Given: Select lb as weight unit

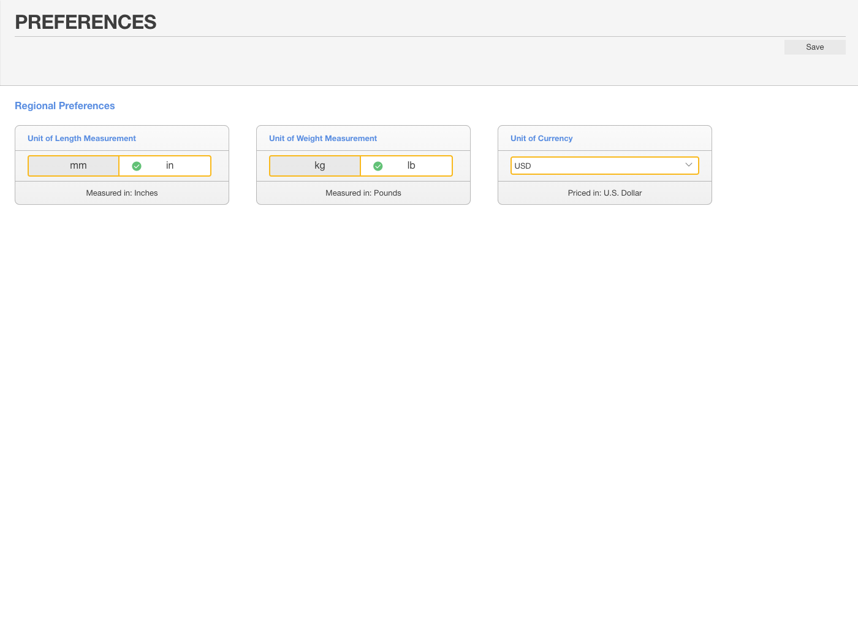Looking at the screenshot, I should coord(406,166).
